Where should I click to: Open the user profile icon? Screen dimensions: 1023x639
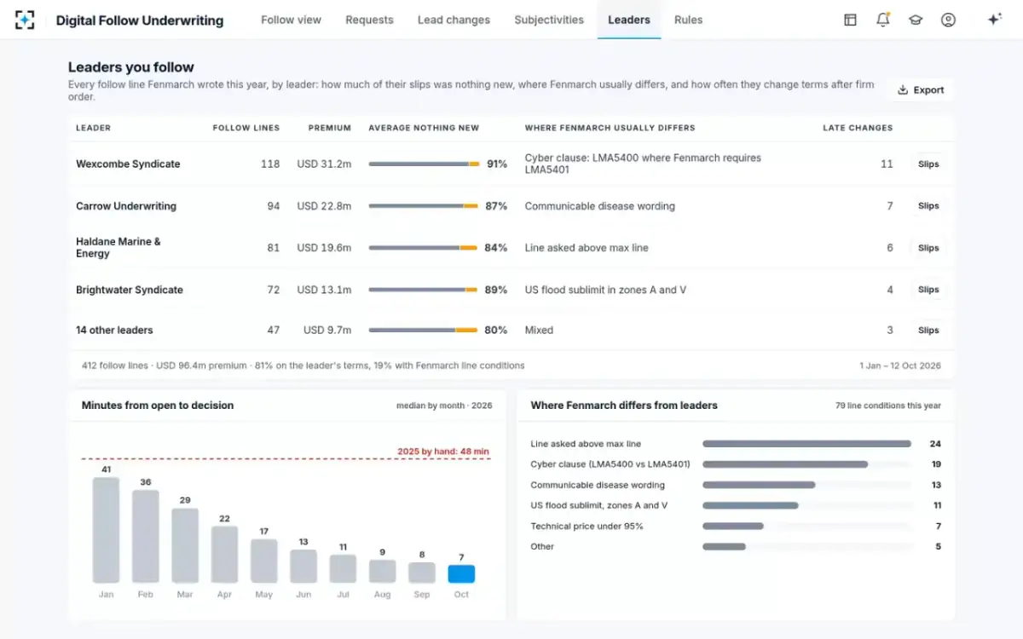tap(948, 20)
